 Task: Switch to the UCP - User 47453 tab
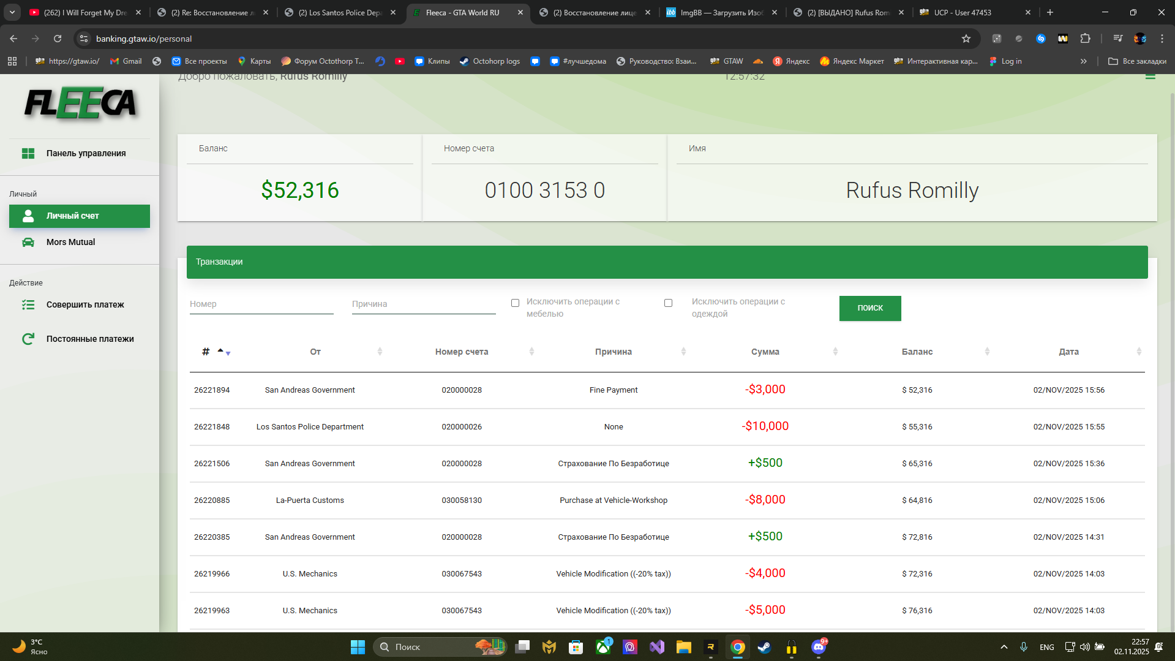[975, 12]
